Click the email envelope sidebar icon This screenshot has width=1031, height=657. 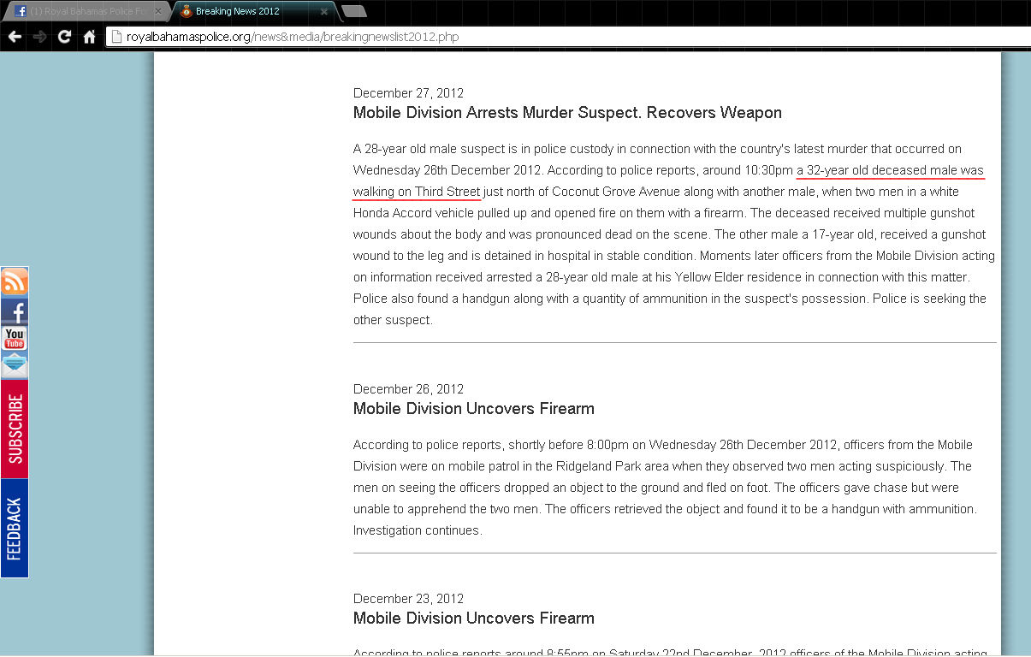click(x=15, y=365)
